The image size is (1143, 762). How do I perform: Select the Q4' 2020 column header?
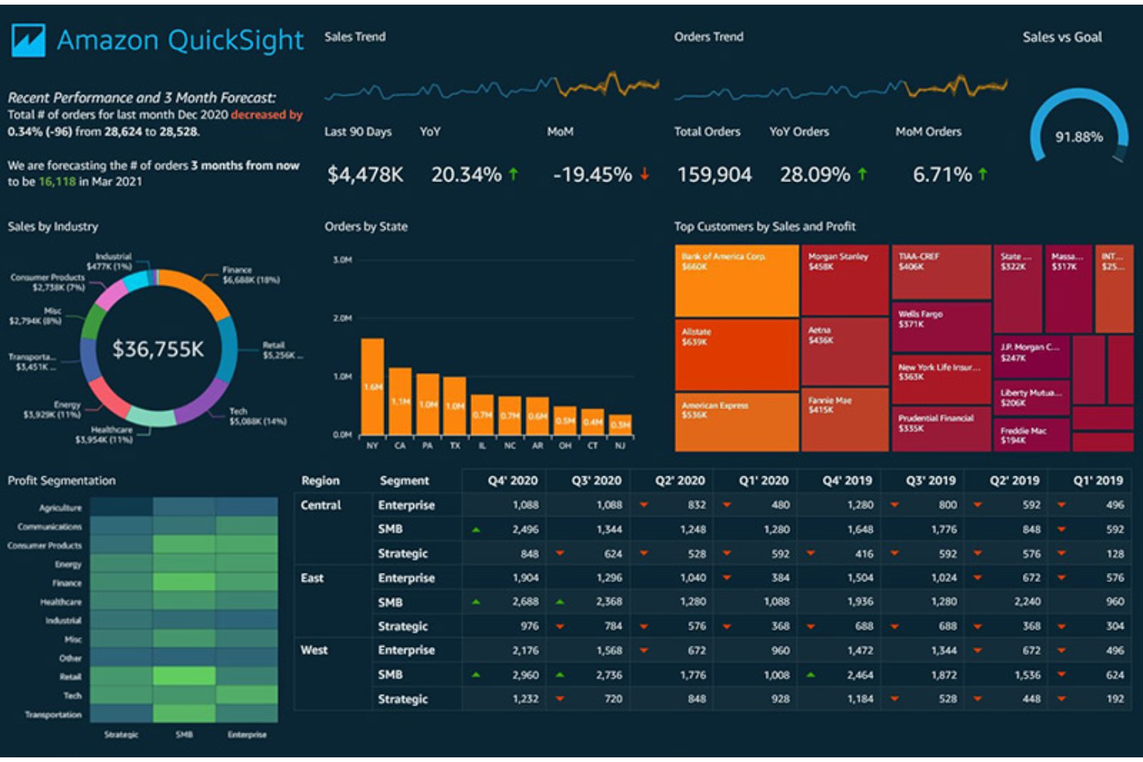(513, 480)
